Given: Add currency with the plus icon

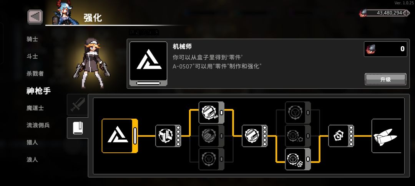Looking at the screenshot, I should point(406,13).
